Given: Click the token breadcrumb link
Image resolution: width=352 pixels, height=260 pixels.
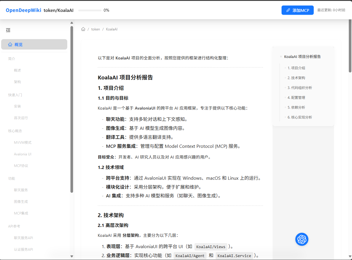Looking at the screenshot, I should (95, 29).
